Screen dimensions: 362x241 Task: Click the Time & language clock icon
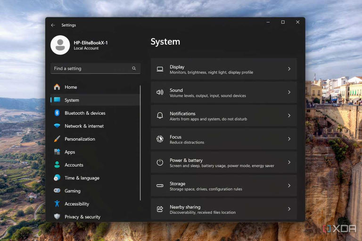(57, 177)
